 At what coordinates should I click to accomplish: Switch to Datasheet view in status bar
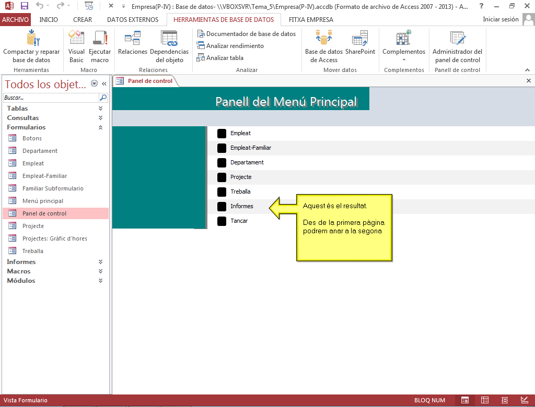click(x=484, y=400)
